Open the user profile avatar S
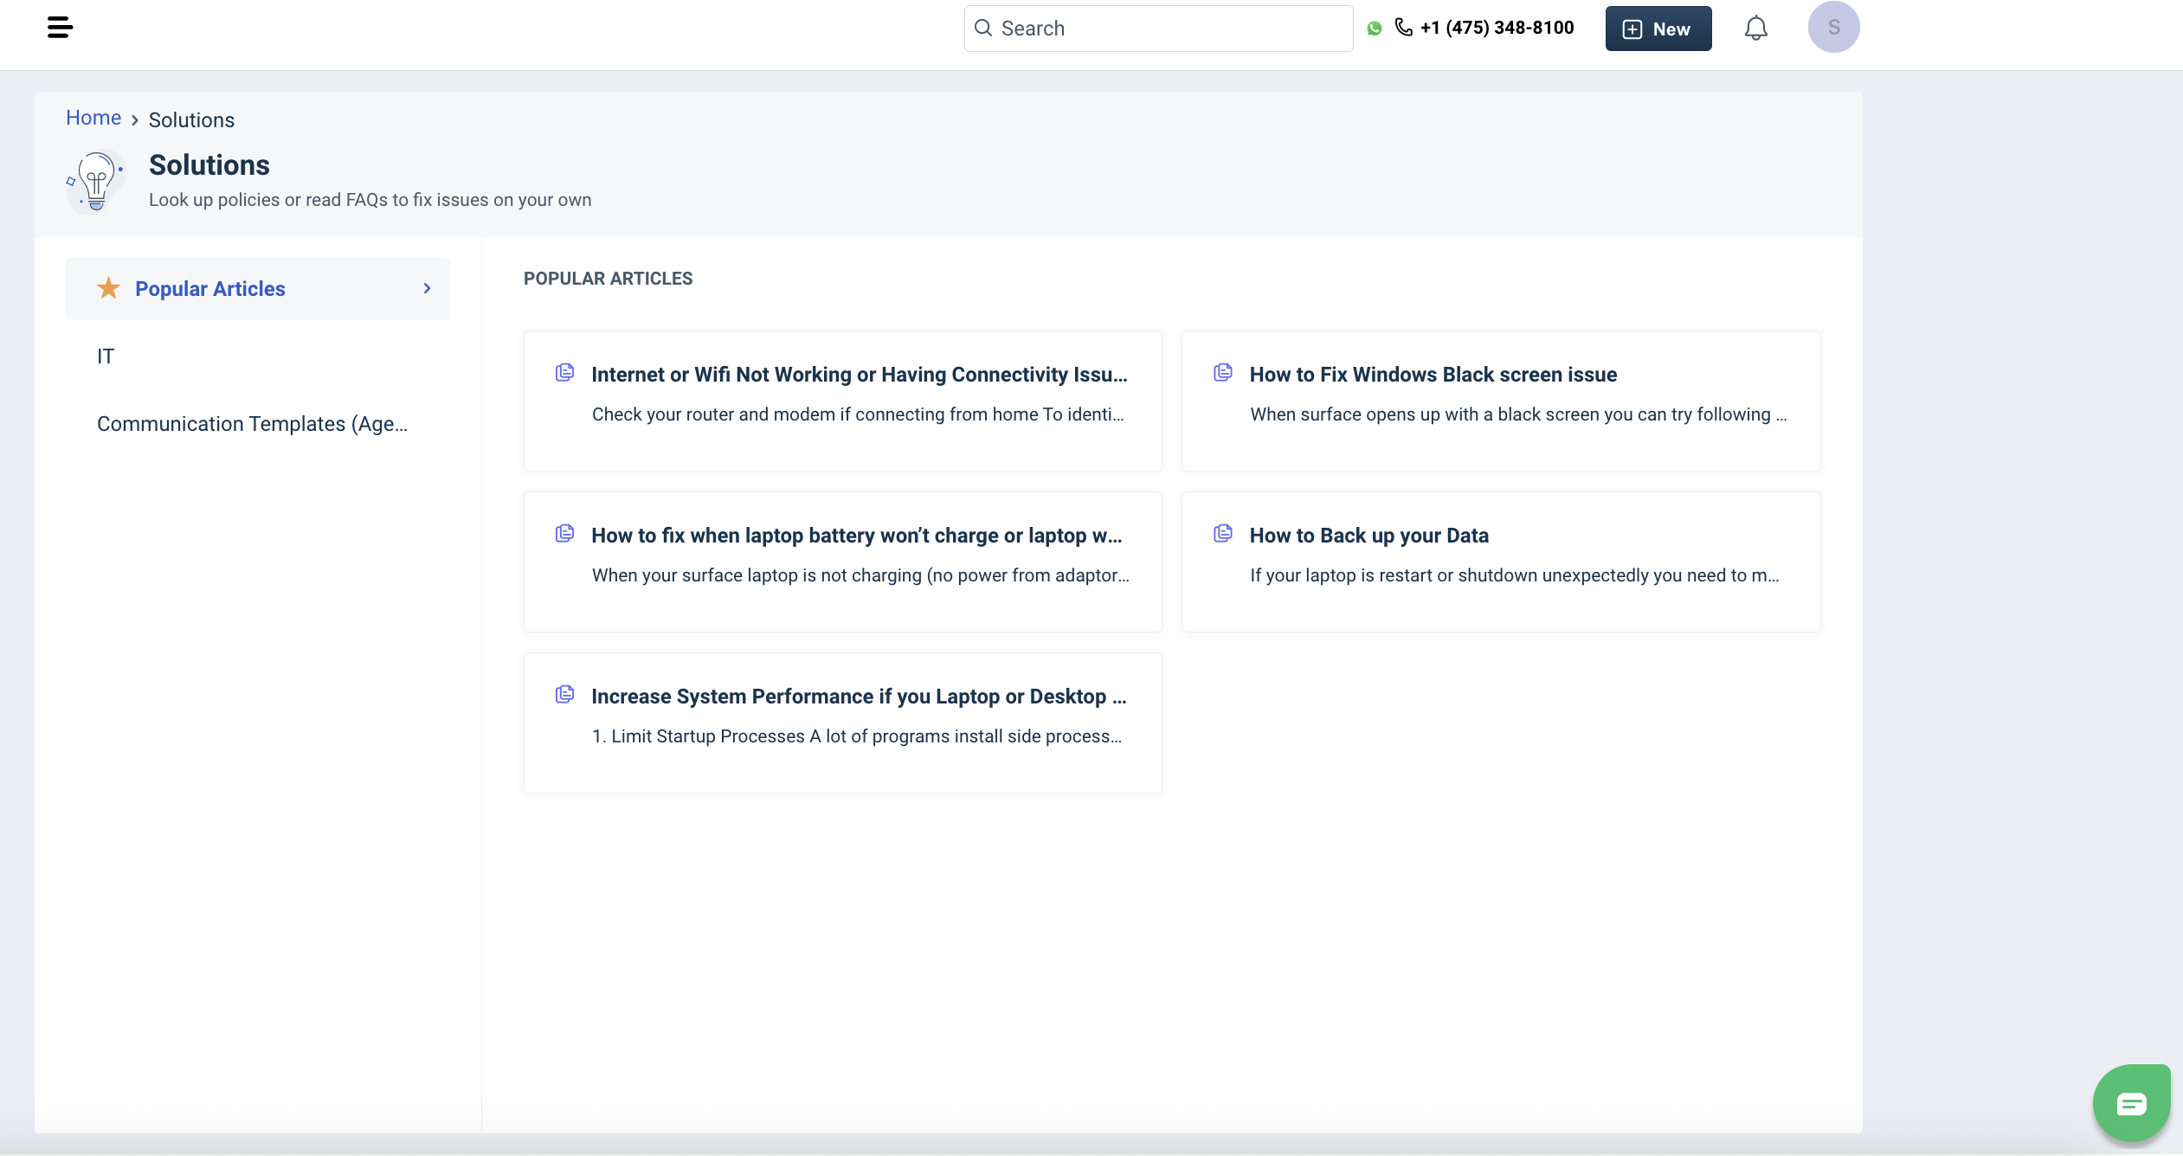The width and height of the screenshot is (2183, 1156). [1833, 28]
